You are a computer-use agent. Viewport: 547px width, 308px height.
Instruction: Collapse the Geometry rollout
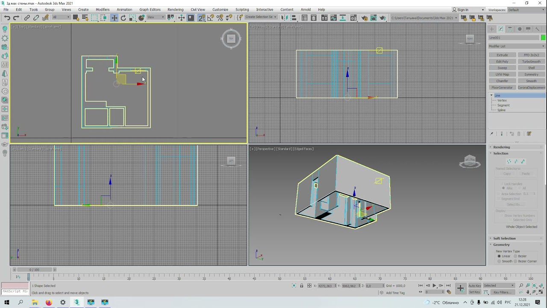[502, 245]
